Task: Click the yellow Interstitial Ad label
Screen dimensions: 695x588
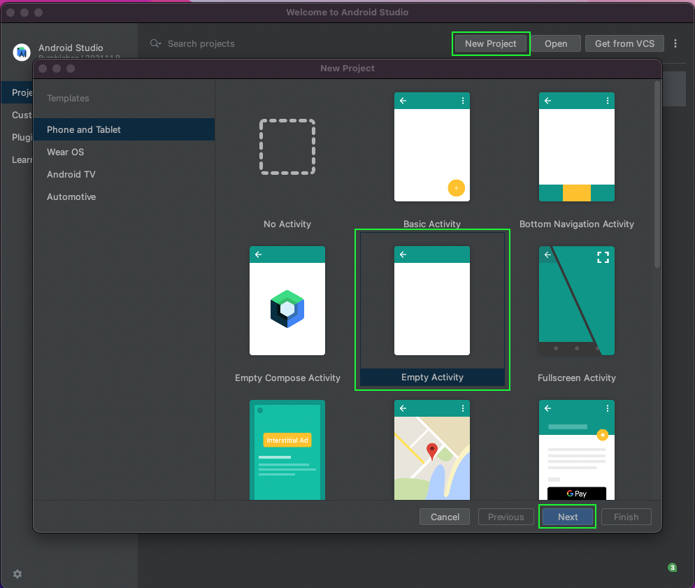Action: pos(287,440)
